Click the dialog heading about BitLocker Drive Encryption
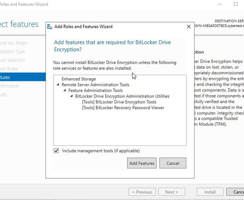Screen dimensions: 244x200 point(112,46)
